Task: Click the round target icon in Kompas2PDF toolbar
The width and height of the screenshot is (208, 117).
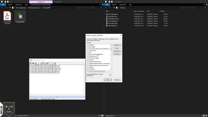Action: (55, 64)
